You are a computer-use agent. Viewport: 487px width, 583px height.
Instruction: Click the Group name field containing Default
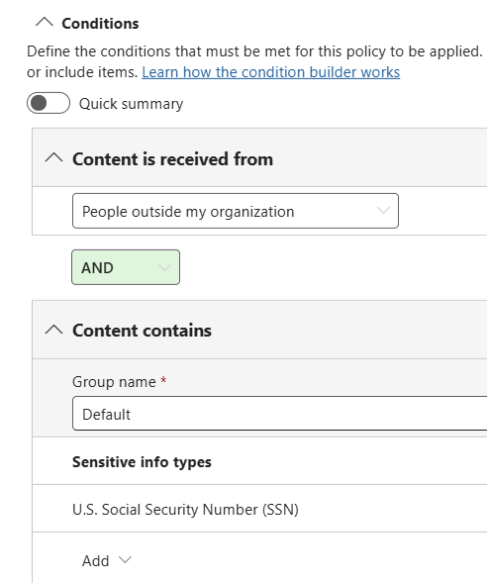279,414
